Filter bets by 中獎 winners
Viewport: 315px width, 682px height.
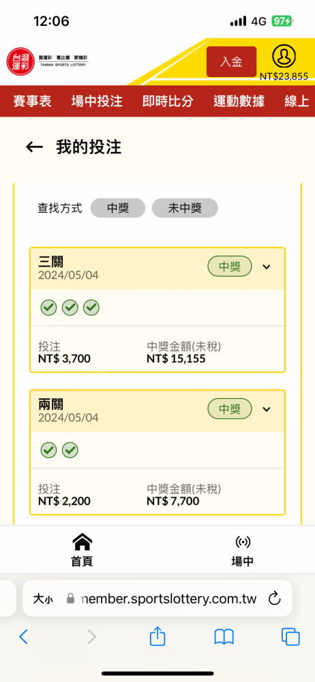click(x=118, y=208)
